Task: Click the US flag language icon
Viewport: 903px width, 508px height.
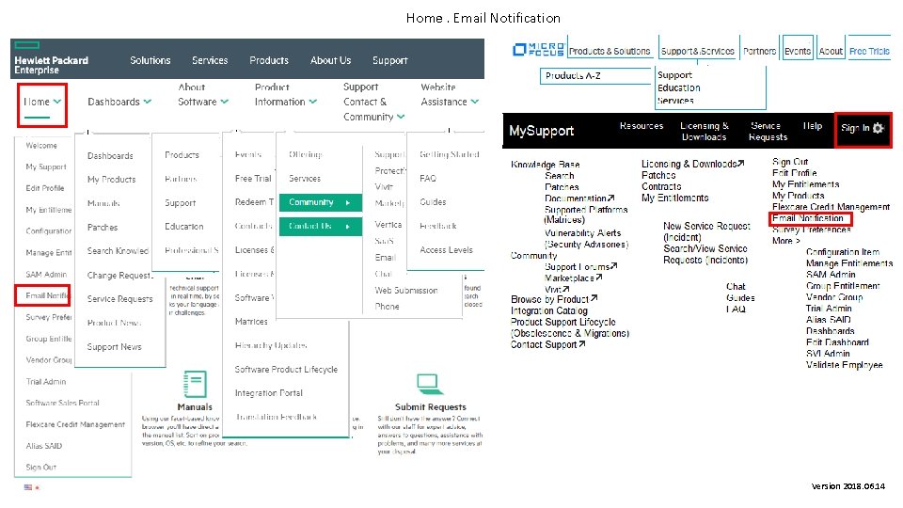Action: pos(28,487)
